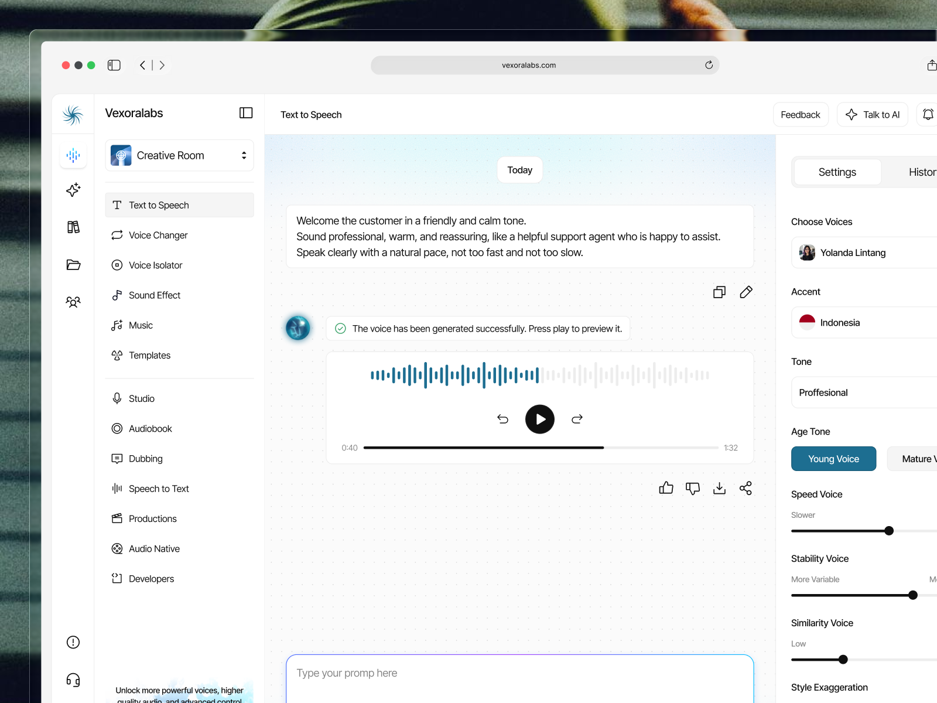Click the audio waveform display
The width and height of the screenshot is (937, 703).
point(540,375)
